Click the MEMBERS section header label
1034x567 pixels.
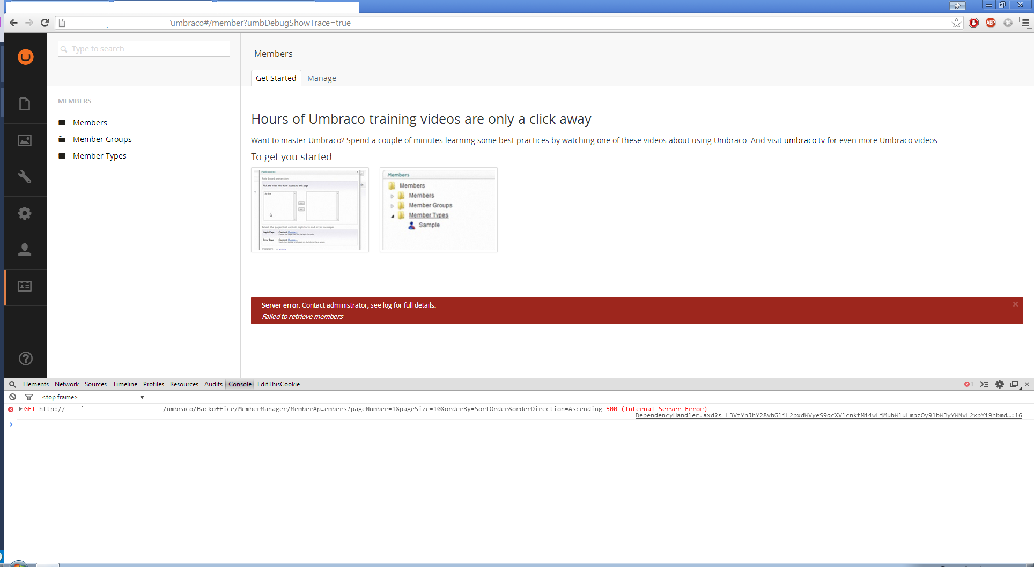(x=75, y=101)
